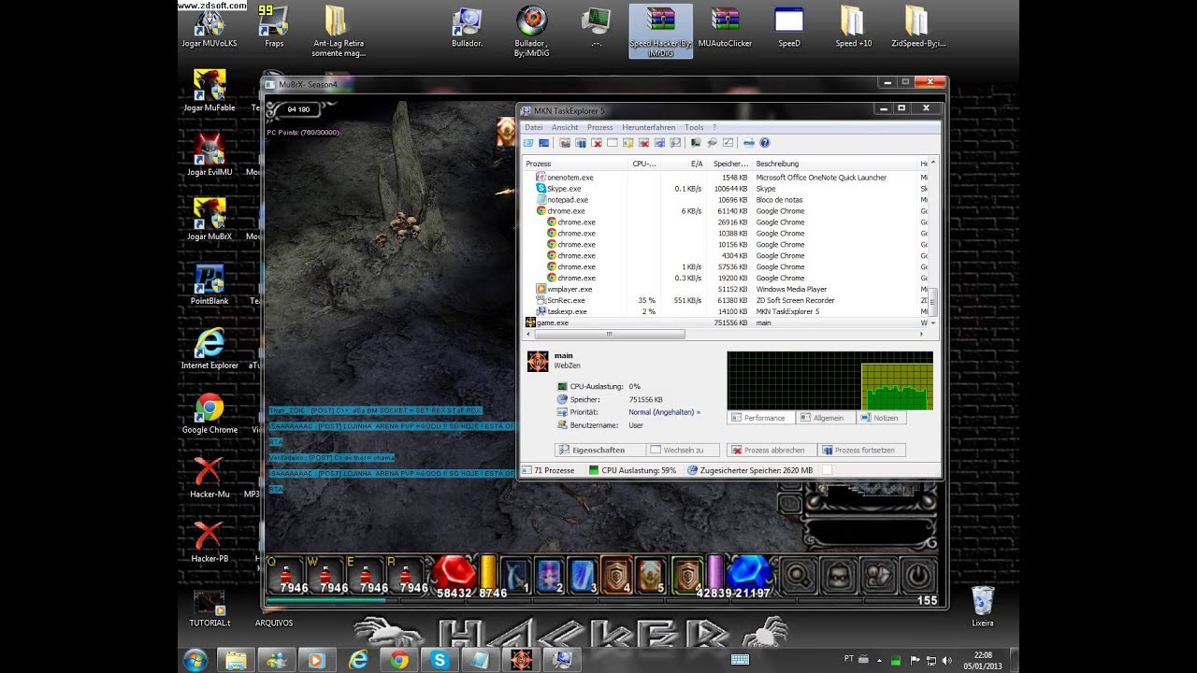The width and height of the screenshot is (1197, 673).
Task: Click the power icon in game menu bar
Action: click(x=919, y=575)
